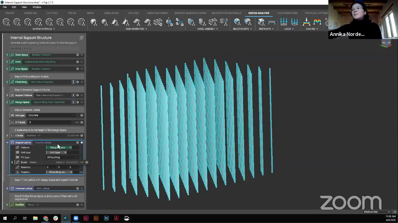The height and width of the screenshot is (223, 398).
Task: Open Adobe Illustrator from the taskbar
Action: point(96,218)
